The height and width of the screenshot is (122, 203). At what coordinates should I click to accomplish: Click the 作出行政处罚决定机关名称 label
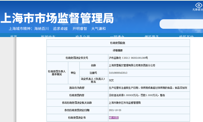point(77,103)
